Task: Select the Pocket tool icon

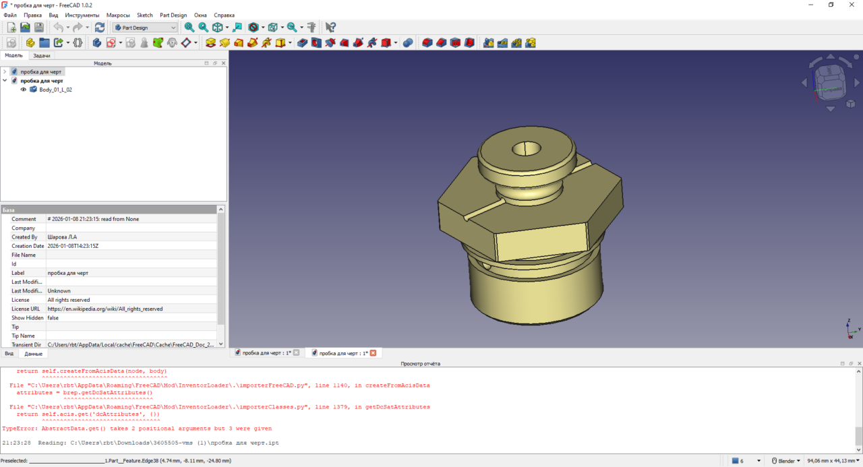Action: (x=302, y=43)
